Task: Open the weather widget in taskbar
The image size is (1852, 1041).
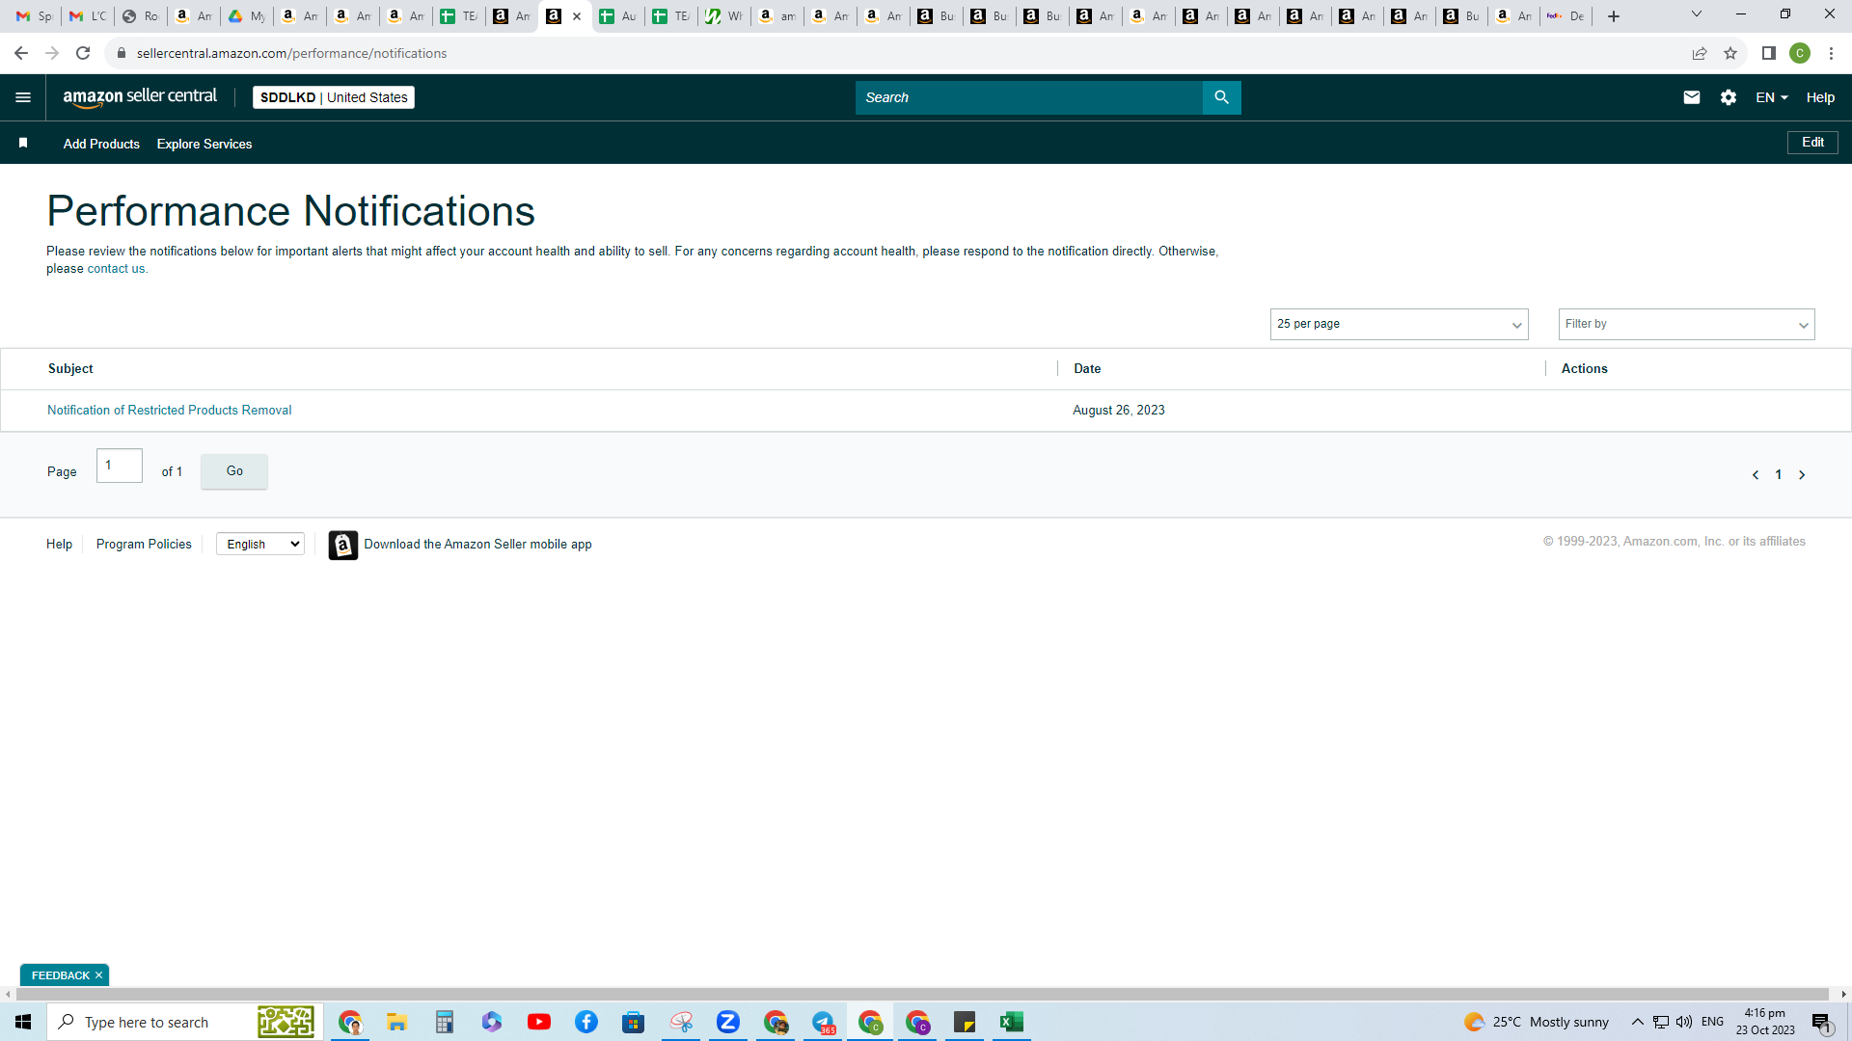Action: click(x=1536, y=1022)
